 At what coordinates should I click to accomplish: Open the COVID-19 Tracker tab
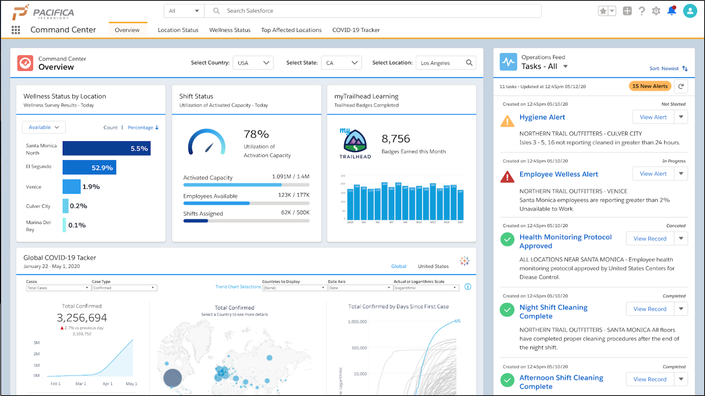tap(356, 30)
